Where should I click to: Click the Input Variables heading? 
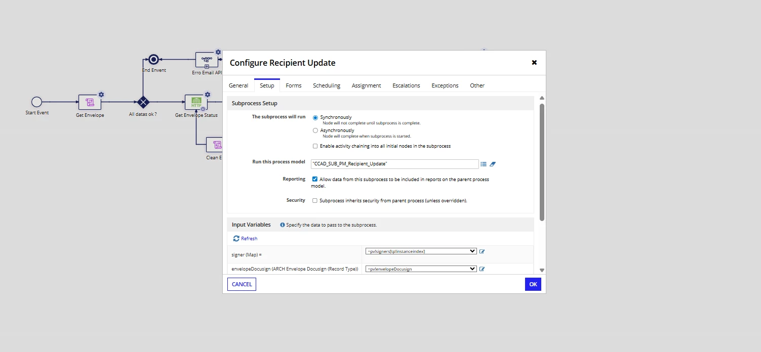(x=251, y=225)
